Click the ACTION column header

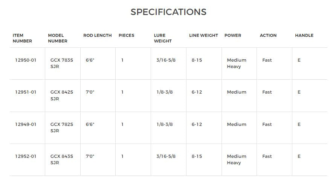(x=268, y=35)
